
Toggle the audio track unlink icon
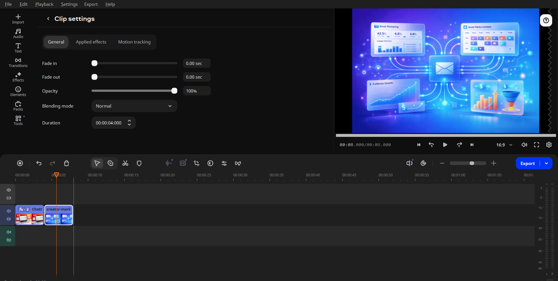(9, 240)
